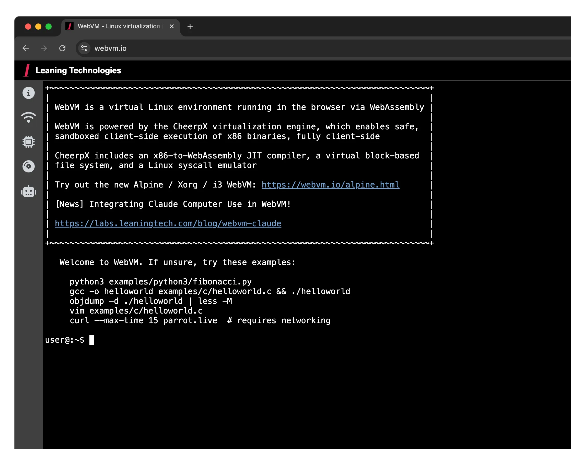
Task: Click the browser back arrow
Action: [x=26, y=48]
